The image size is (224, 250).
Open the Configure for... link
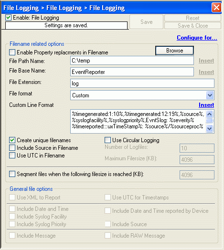click(197, 38)
